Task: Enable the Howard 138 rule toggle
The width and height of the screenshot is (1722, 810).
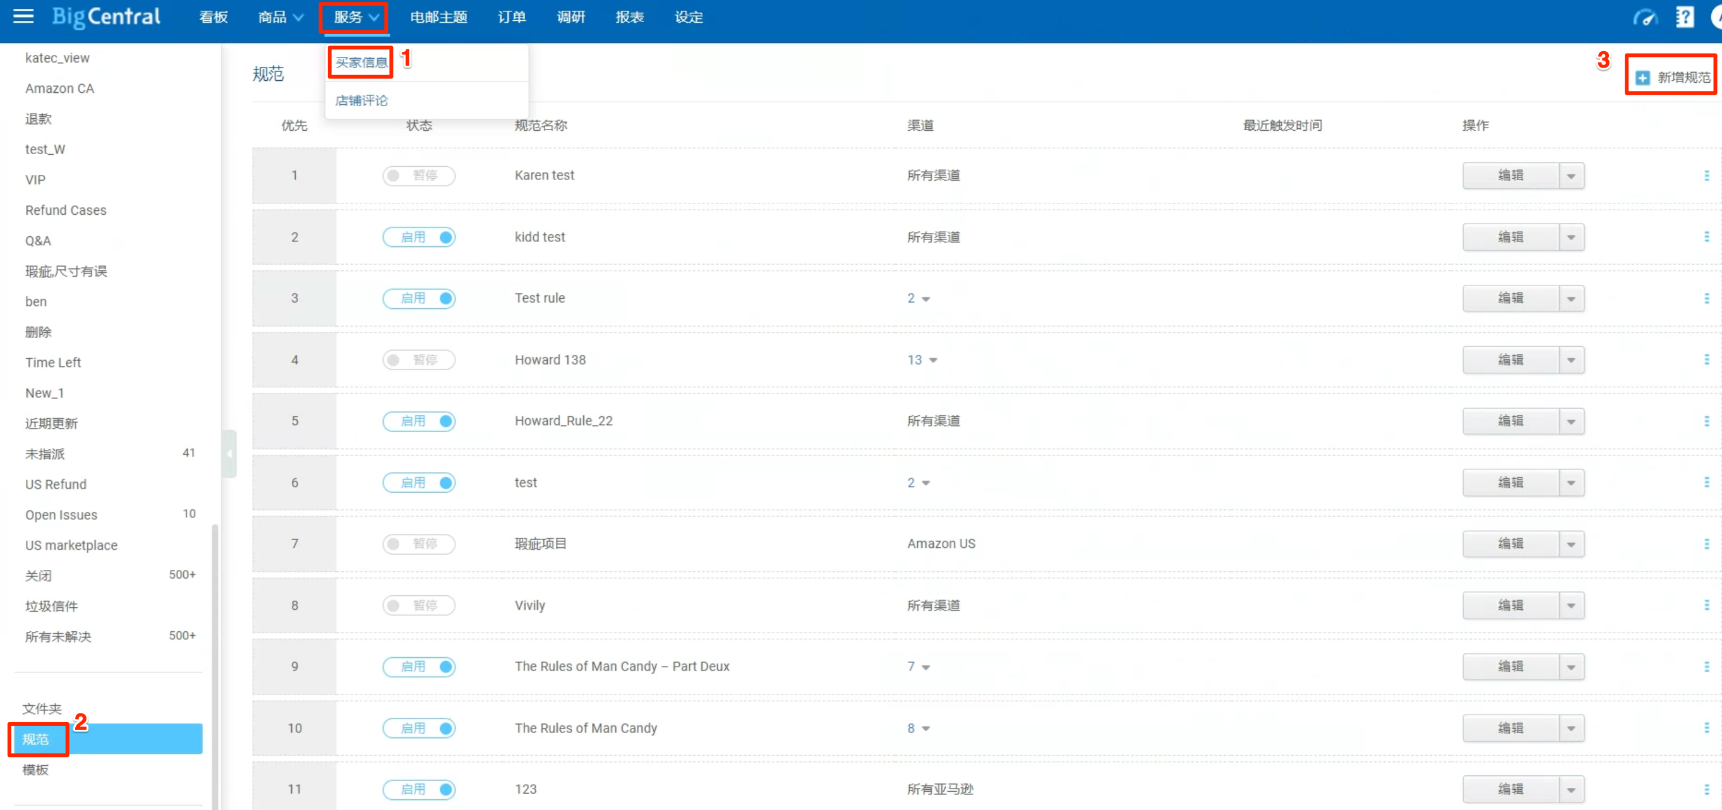Action: click(x=418, y=360)
